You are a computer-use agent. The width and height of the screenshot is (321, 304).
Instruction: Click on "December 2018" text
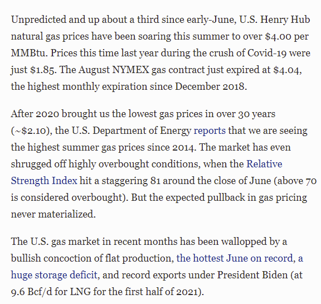coord(210,86)
